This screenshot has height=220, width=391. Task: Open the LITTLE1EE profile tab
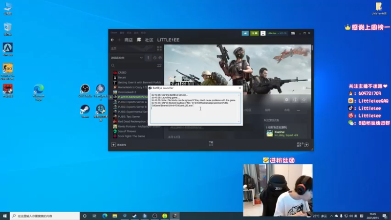coord(168,40)
